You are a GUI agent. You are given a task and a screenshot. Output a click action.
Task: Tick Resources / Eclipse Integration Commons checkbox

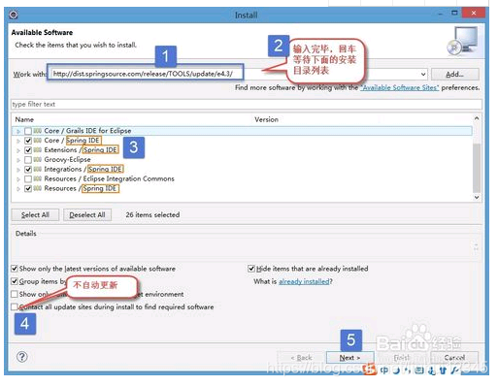[x=28, y=179]
